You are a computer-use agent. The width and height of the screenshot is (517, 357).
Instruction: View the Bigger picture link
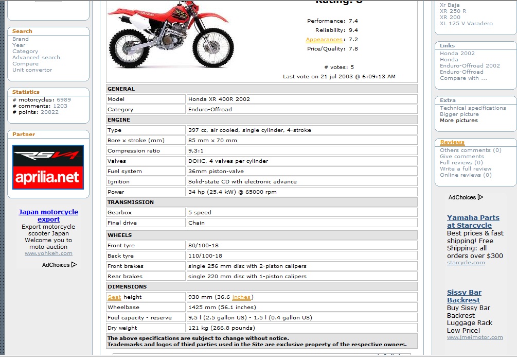pyautogui.click(x=459, y=114)
